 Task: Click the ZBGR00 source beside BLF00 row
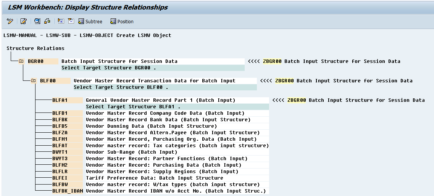point(284,81)
